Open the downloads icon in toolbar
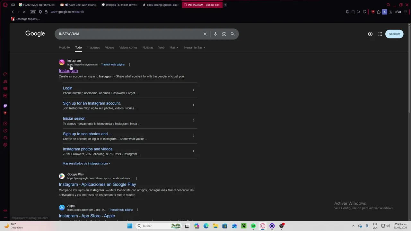This screenshot has width=411, height=231. click(390, 12)
